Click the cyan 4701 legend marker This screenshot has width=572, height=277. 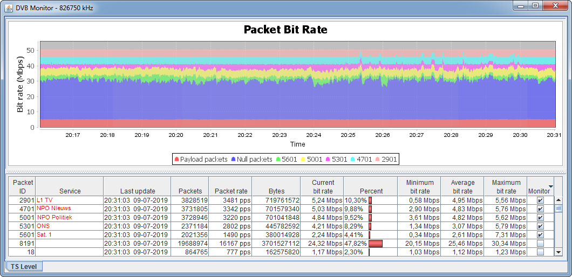coord(354,160)
